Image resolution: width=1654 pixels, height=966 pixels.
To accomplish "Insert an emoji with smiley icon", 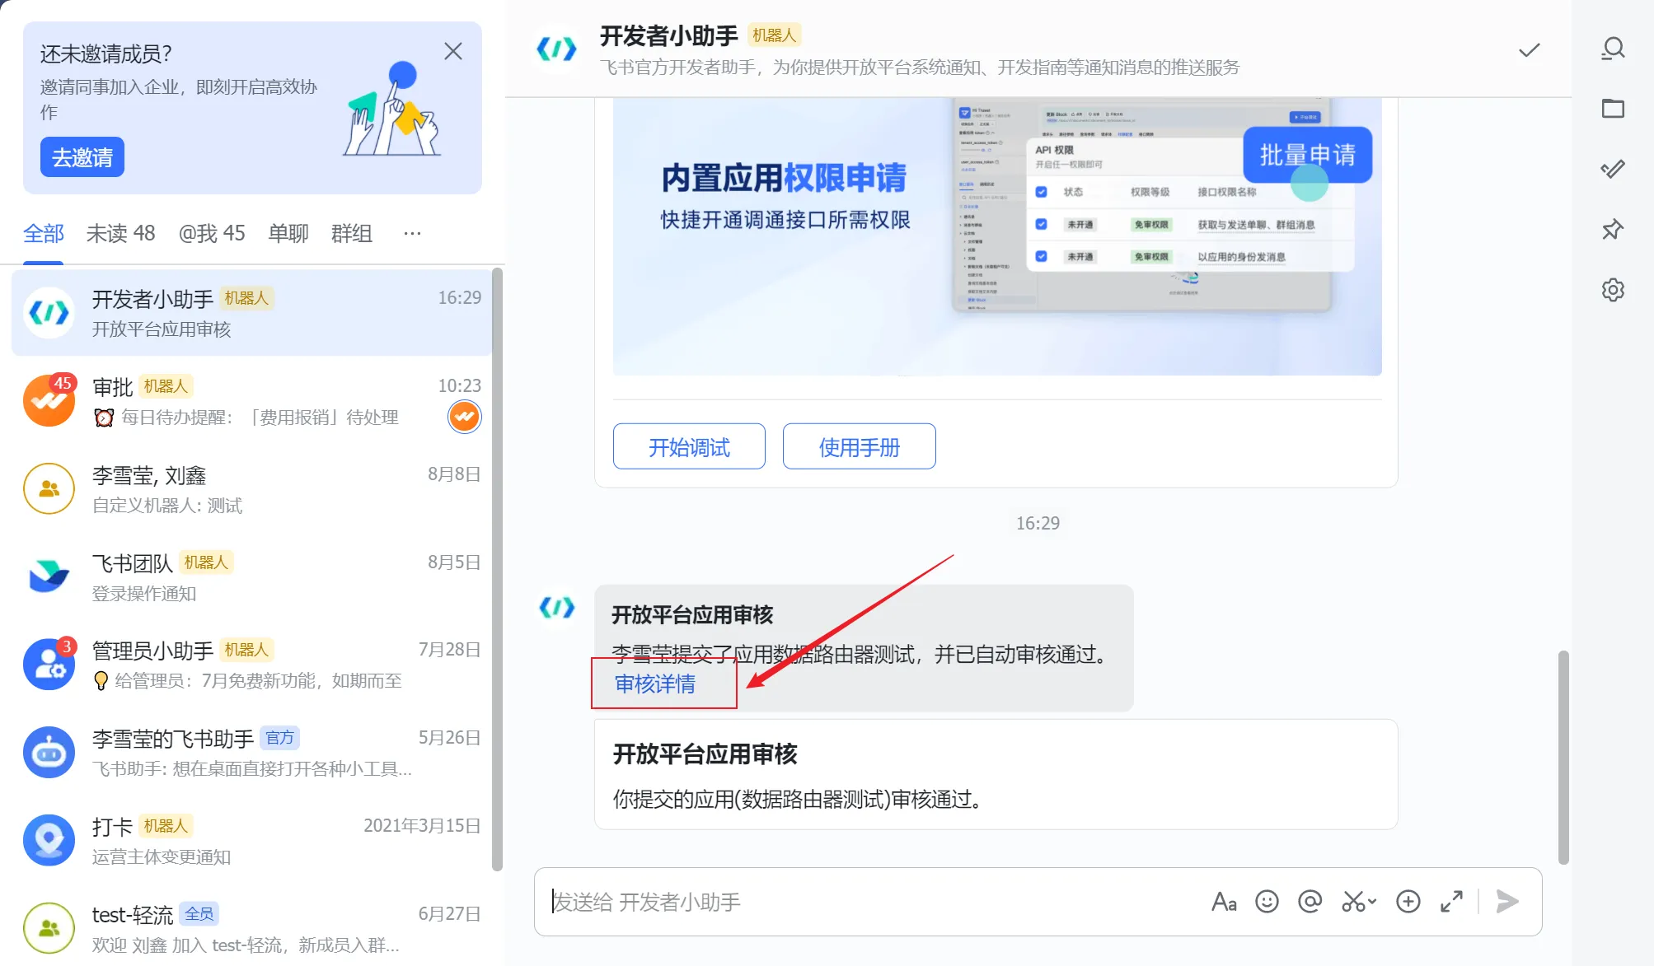I will (x=1267, y=902).
